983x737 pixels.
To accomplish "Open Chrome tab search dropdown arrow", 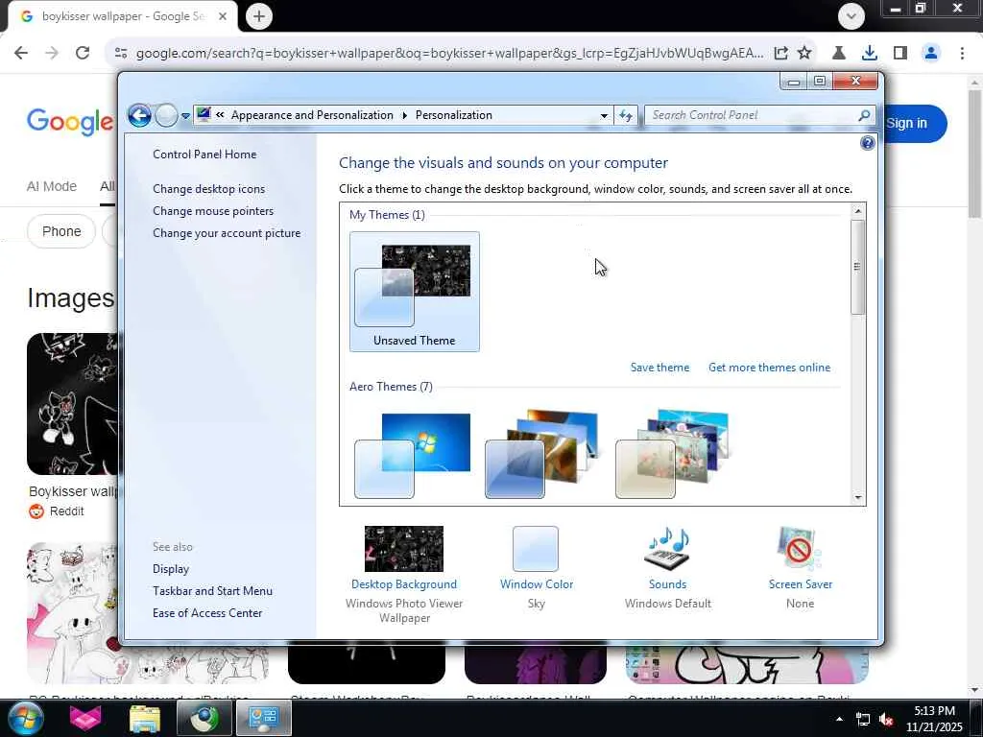I will tap(851, 16).
